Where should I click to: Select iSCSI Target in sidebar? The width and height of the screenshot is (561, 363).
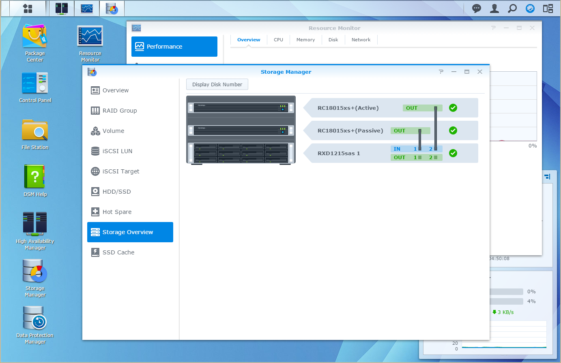tap(130, 171)
